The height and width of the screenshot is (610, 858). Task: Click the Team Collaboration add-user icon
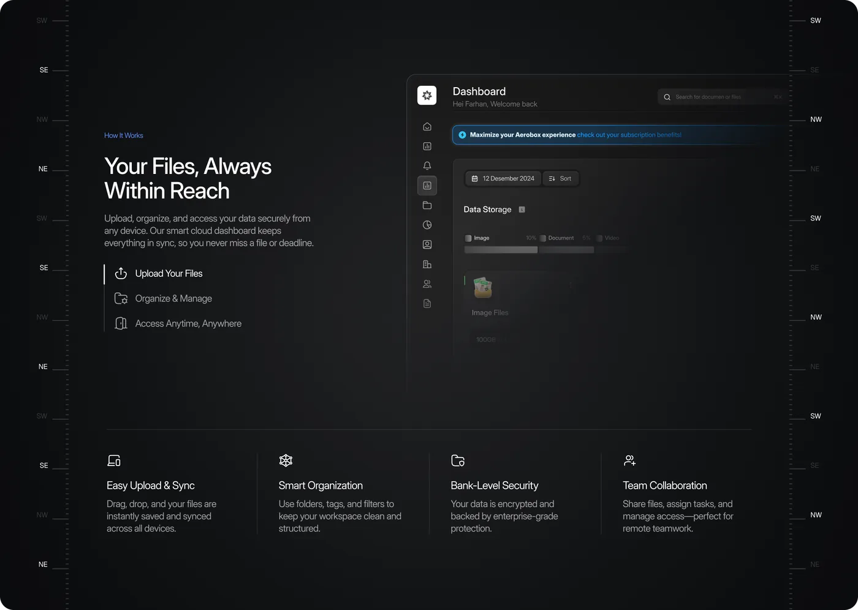(629, 461)
